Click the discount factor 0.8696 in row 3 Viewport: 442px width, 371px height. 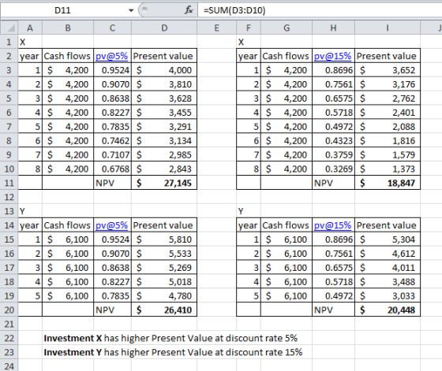(x=333, y=70)
